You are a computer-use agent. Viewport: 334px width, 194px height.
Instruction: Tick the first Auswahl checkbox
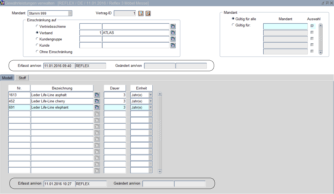tap(312, 26)
